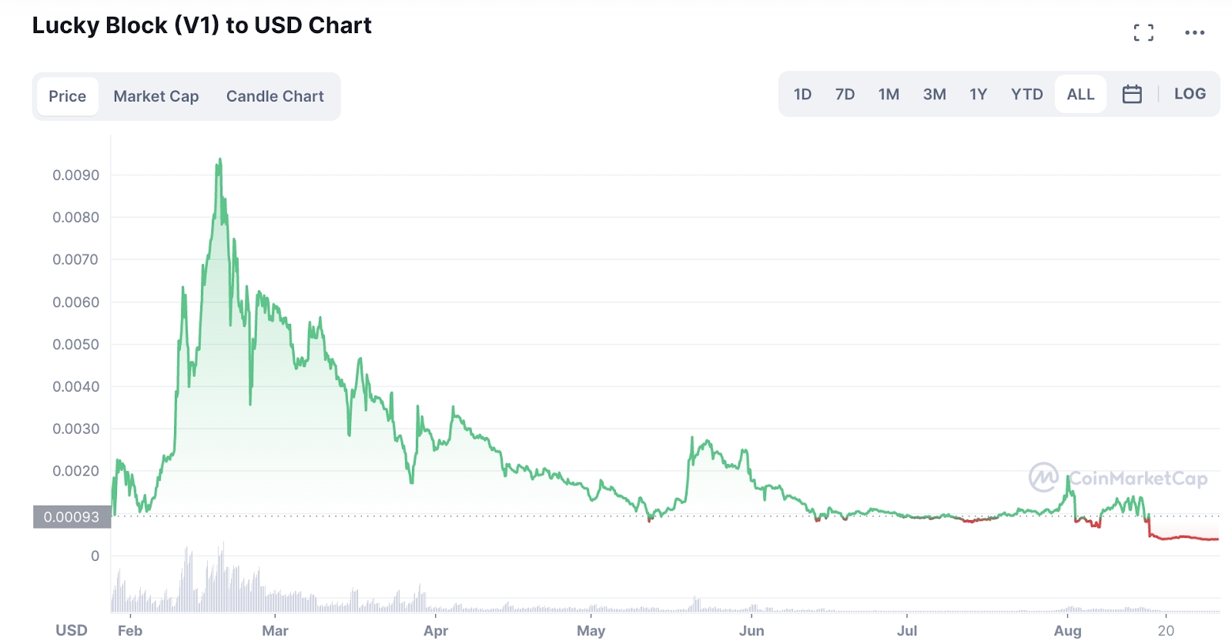
Task: Toggle LOG scale on the chart
Action: click(1190, 94)
